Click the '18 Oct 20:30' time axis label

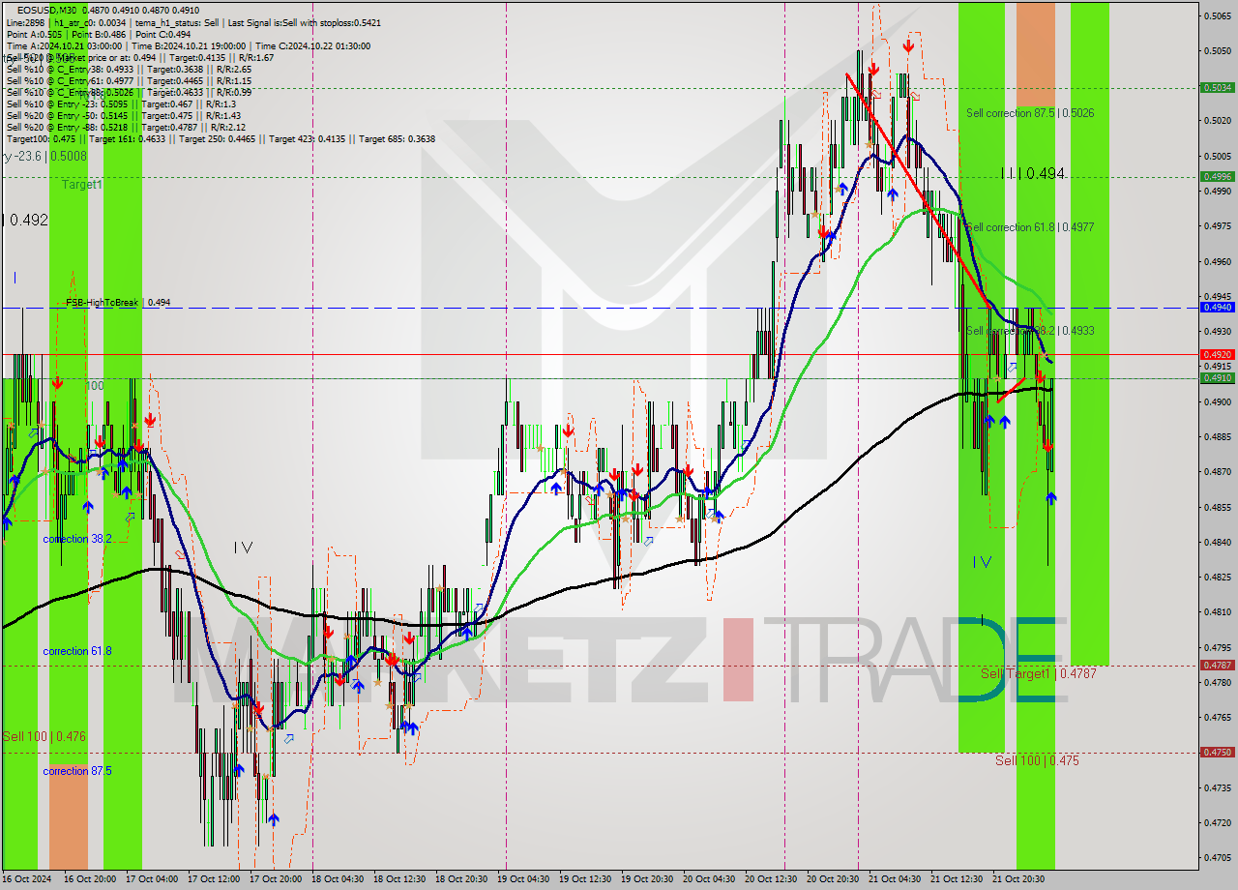(x=462, y=879)
